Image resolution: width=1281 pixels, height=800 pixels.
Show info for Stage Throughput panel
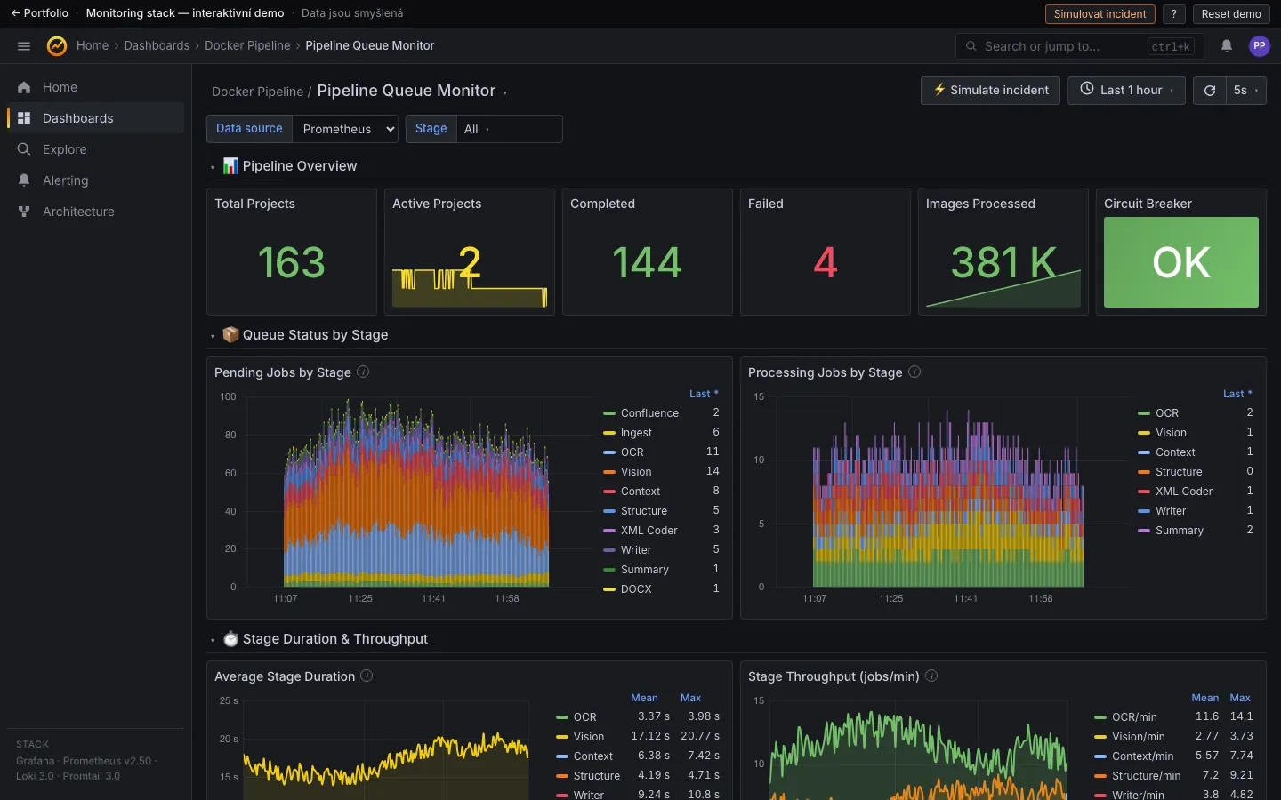click(931, 676)
